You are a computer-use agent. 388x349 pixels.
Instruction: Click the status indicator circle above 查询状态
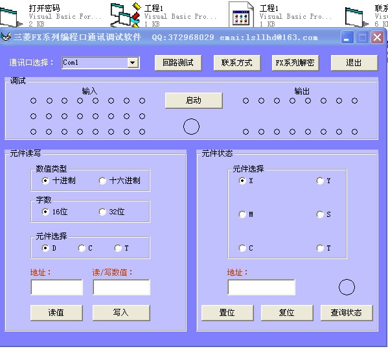click(347, 287)
